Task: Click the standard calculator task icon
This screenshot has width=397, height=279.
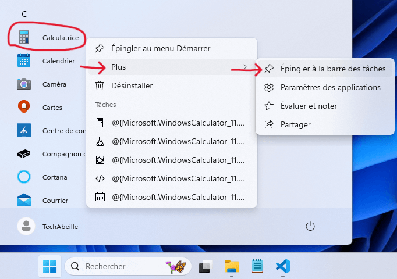Action: click(100, 123)
